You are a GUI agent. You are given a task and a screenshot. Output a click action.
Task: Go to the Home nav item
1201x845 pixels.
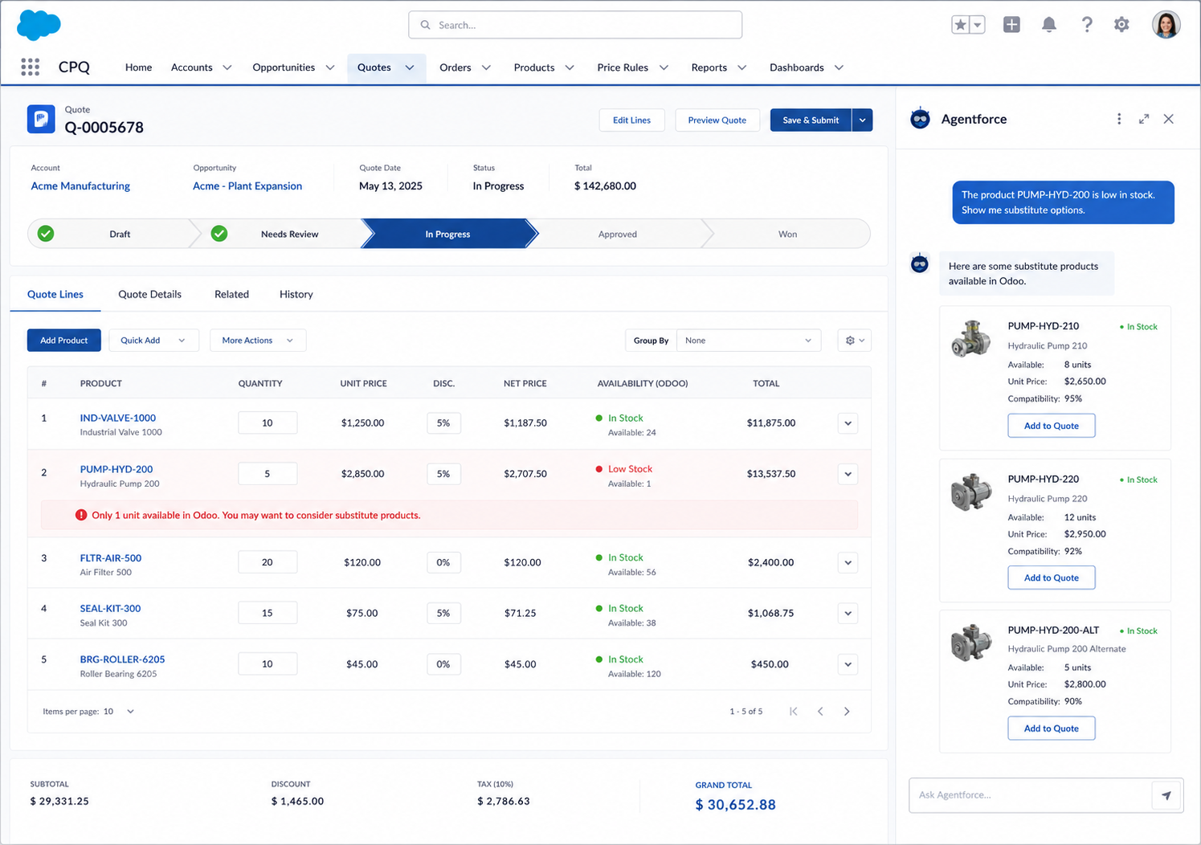138,67
